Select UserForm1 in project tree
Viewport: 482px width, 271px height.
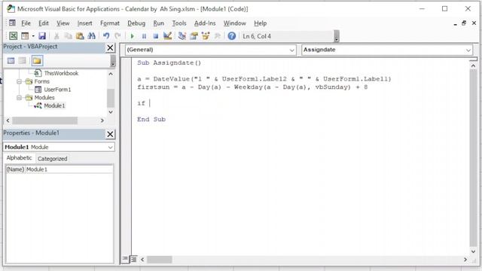[57, 90]
